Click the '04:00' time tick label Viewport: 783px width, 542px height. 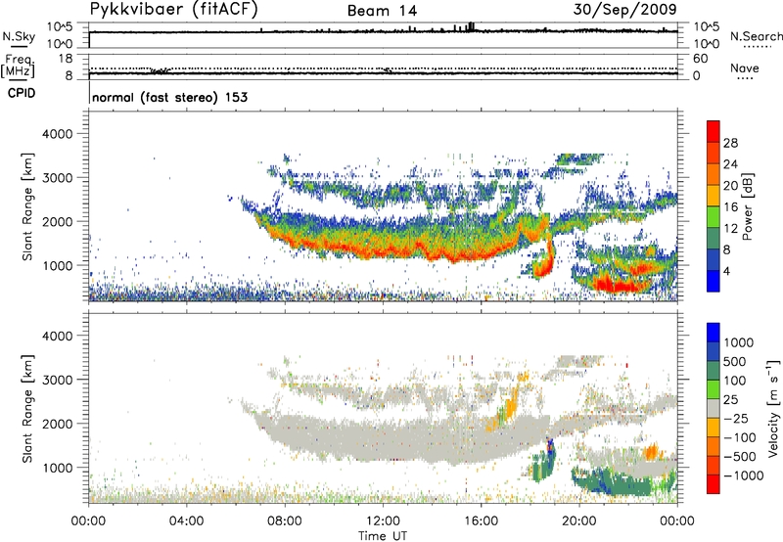(186, 521)
